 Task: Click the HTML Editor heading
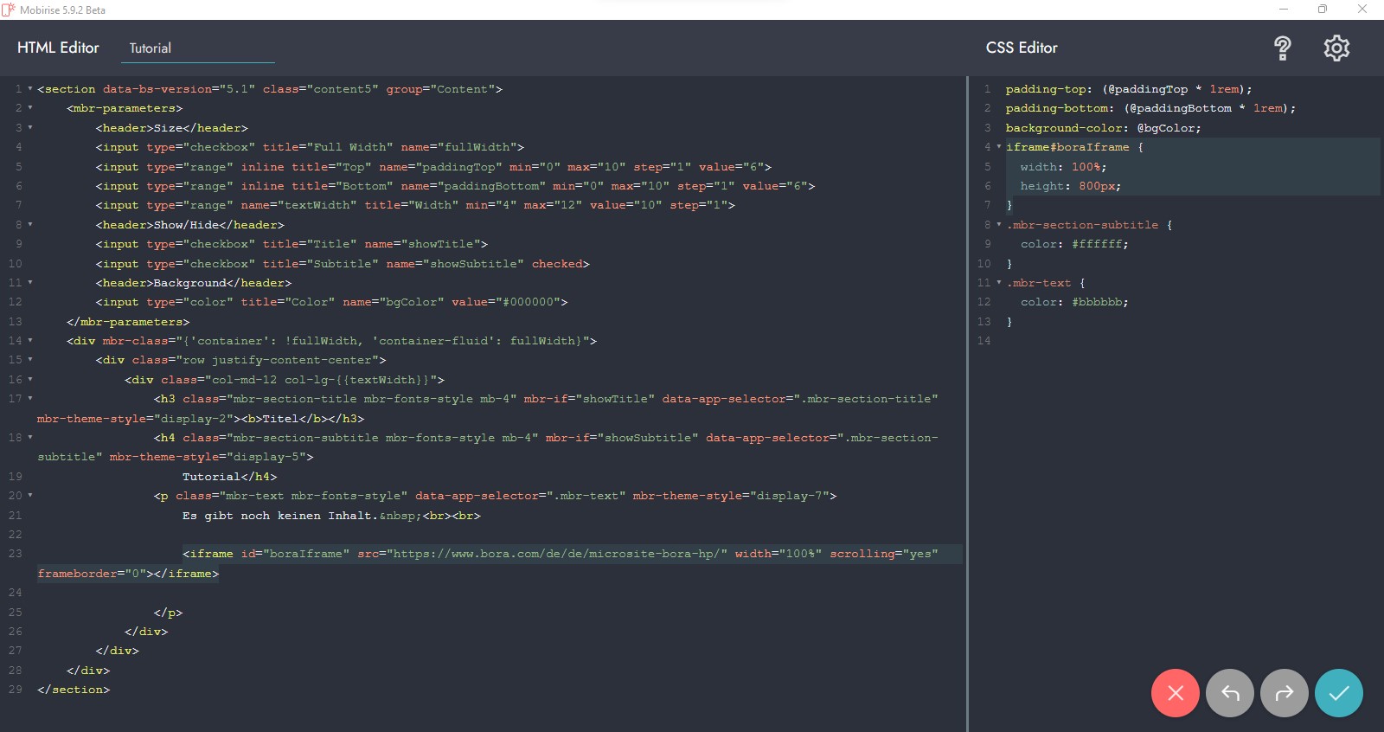58,48
